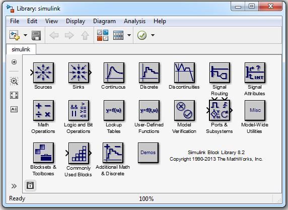This screenshot has width=288, height=210.
Task: Expand the Model Explorer dropdown arrow
Action: [129, 35]
